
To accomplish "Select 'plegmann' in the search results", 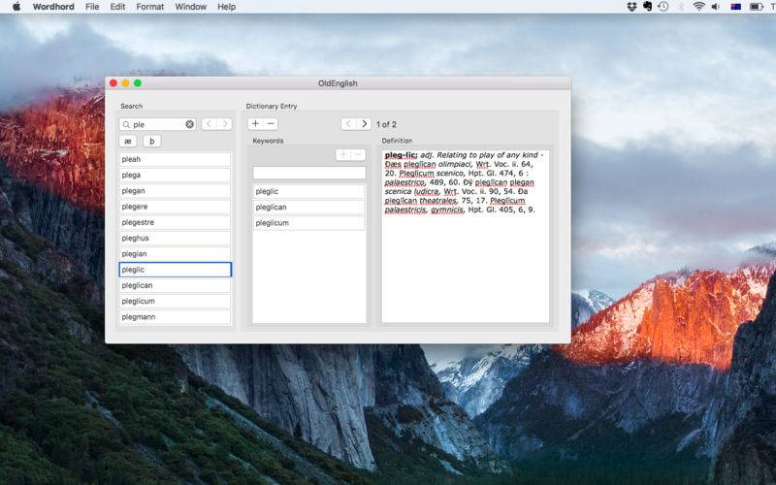I will (176, 317).
